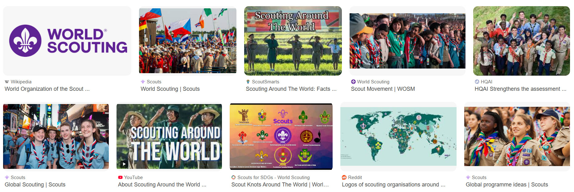The height and width of the screenshot is (192, 574).
Task: Open "Logos of scouting organisations around ..." link
Action: [x=394, y=185]
